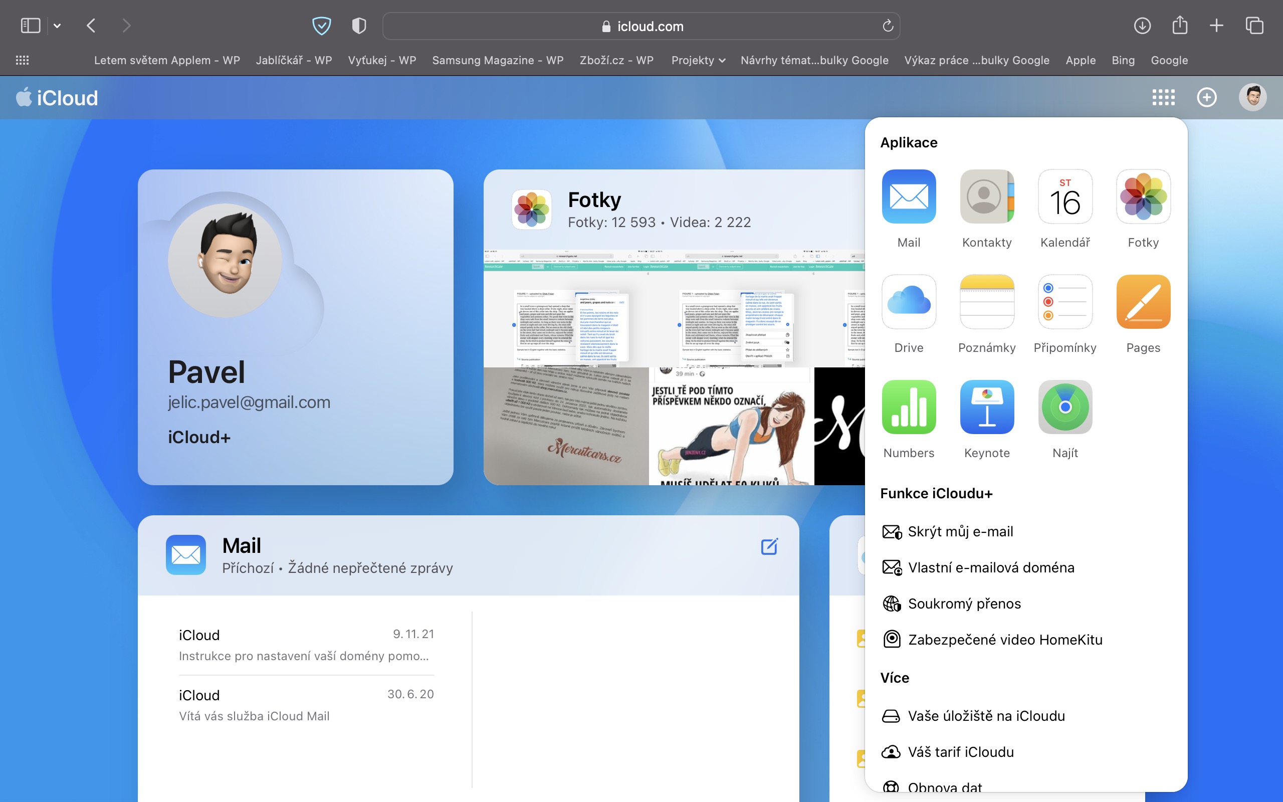Image resolution: width=1283 pixels, height=802 pixels.
Task: Toggle Safari sidebar visibility
Action: click(x=30, y=26)
